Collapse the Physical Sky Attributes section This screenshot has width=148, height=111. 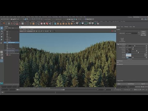132,44
